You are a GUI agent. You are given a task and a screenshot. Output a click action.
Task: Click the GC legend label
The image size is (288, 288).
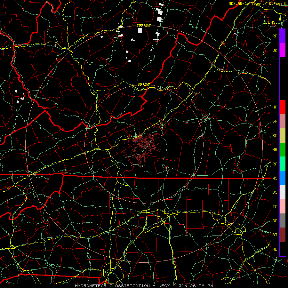click(x=275, y=221)
